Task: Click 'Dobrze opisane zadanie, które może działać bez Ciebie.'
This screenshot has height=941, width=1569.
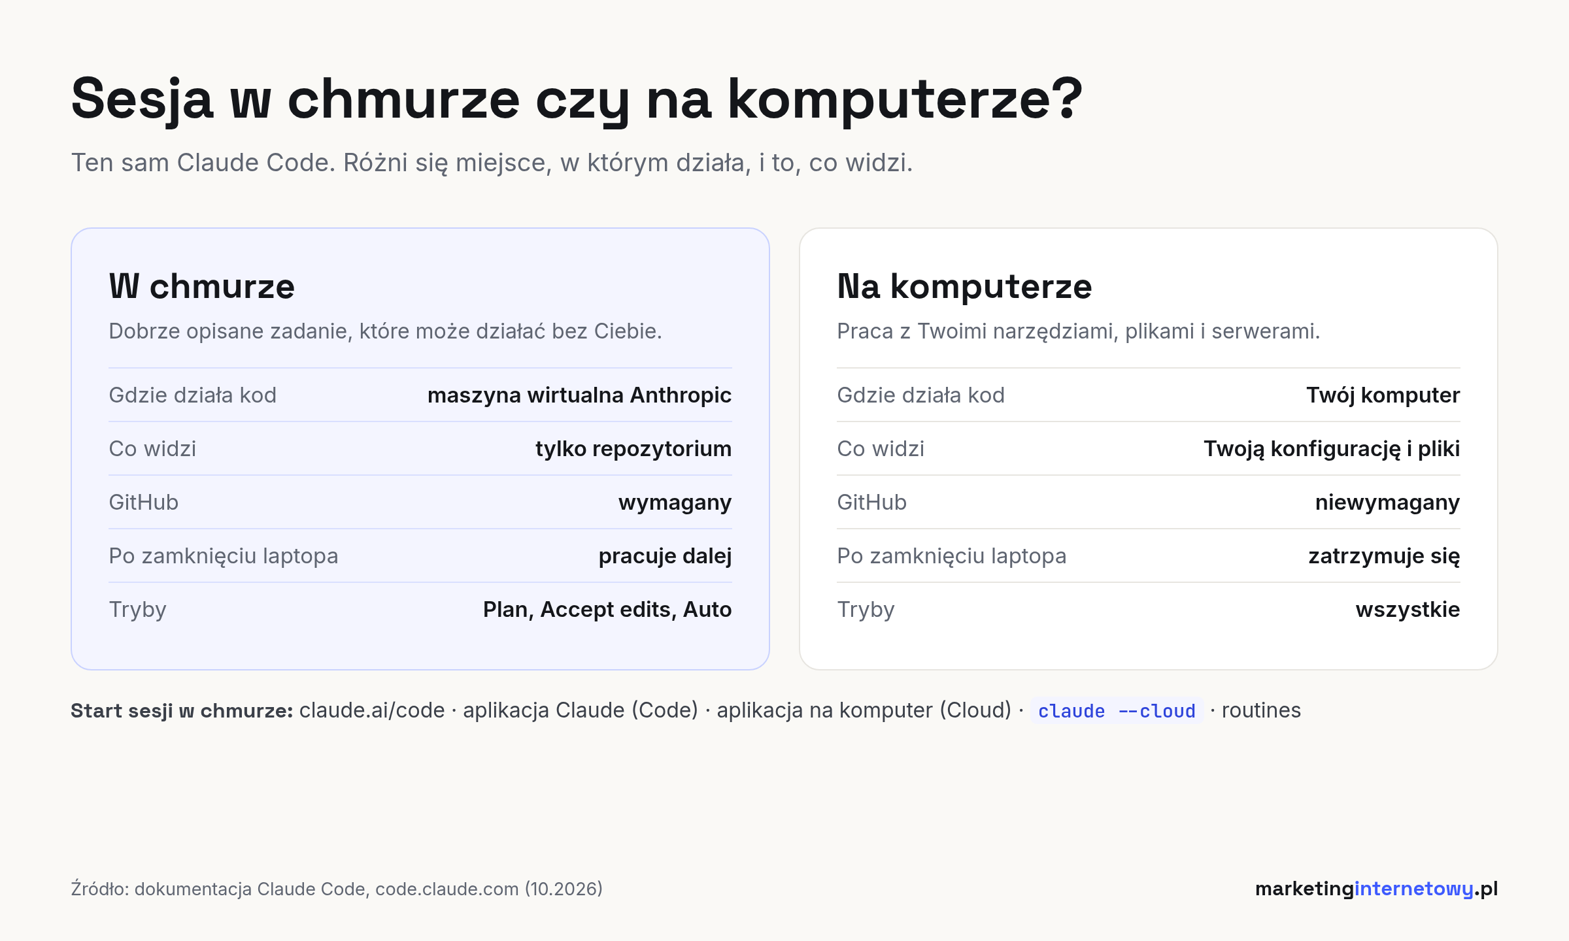Action: (x=385, y=331)
